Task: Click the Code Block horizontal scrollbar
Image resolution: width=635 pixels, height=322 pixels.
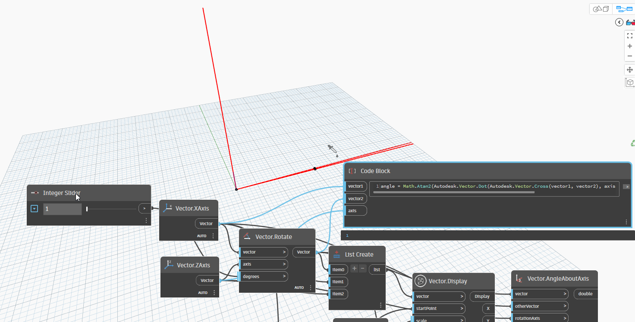Action: [454, 192]
